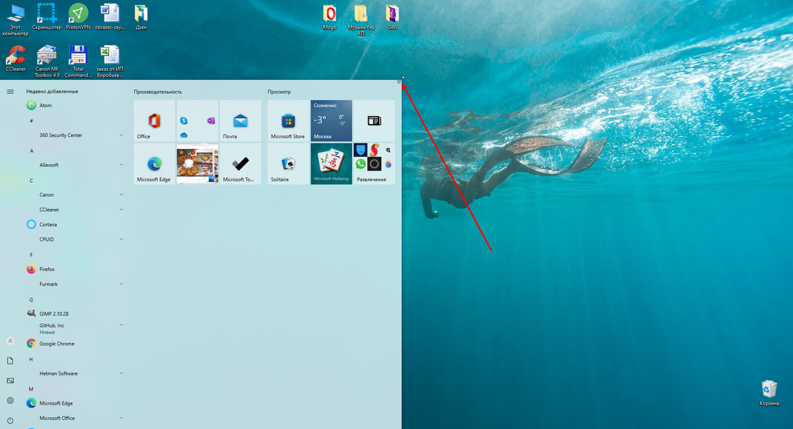Select the GoA desktop icon

point(392,17)
